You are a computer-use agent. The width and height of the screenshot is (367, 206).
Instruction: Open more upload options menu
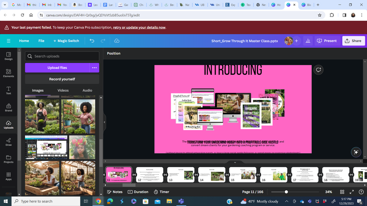point(94,68)
